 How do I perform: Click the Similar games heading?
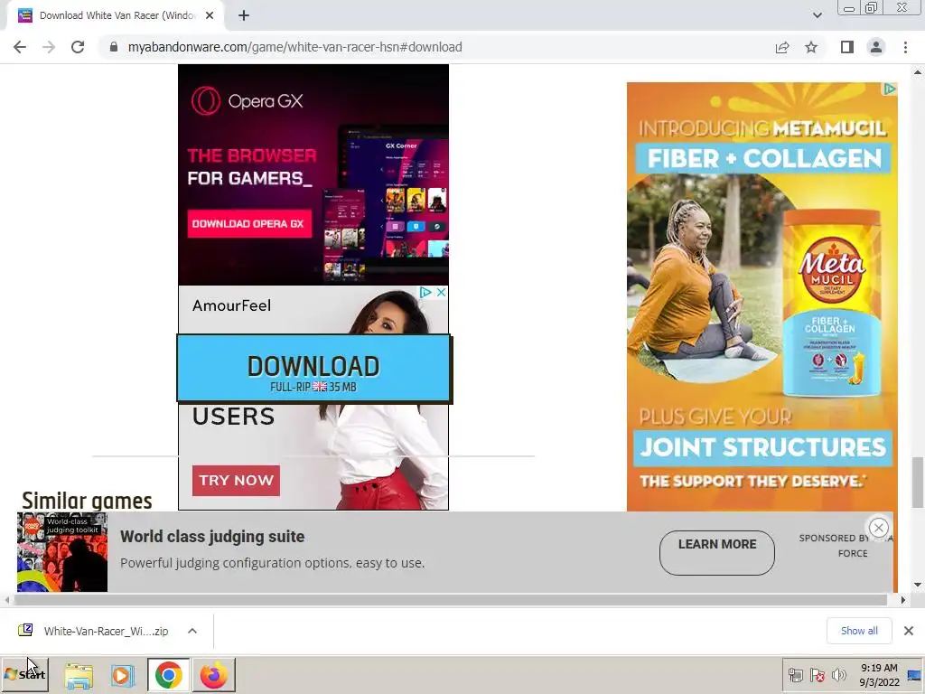[88, 501]
